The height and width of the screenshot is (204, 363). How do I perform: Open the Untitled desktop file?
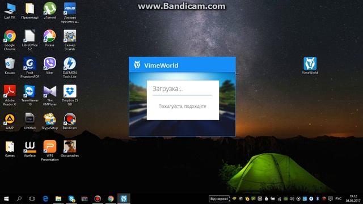[29, 121]
